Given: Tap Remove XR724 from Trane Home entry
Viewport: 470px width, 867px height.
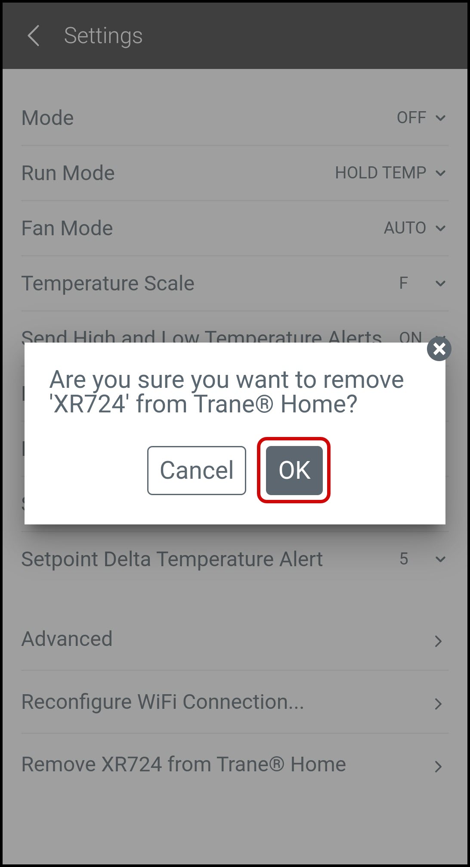Looking at the screenshot, I should (x=235, y=765).
